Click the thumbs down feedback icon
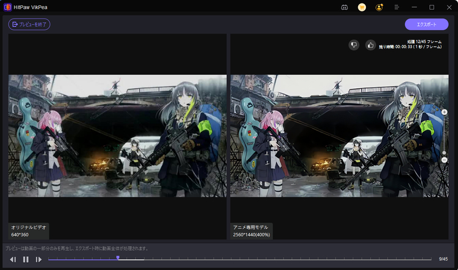The height and width of the screenshot is (270, 458). coord(354,44)
